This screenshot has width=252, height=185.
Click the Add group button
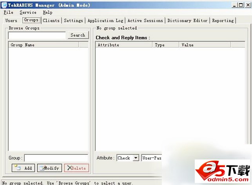point(23,168)
